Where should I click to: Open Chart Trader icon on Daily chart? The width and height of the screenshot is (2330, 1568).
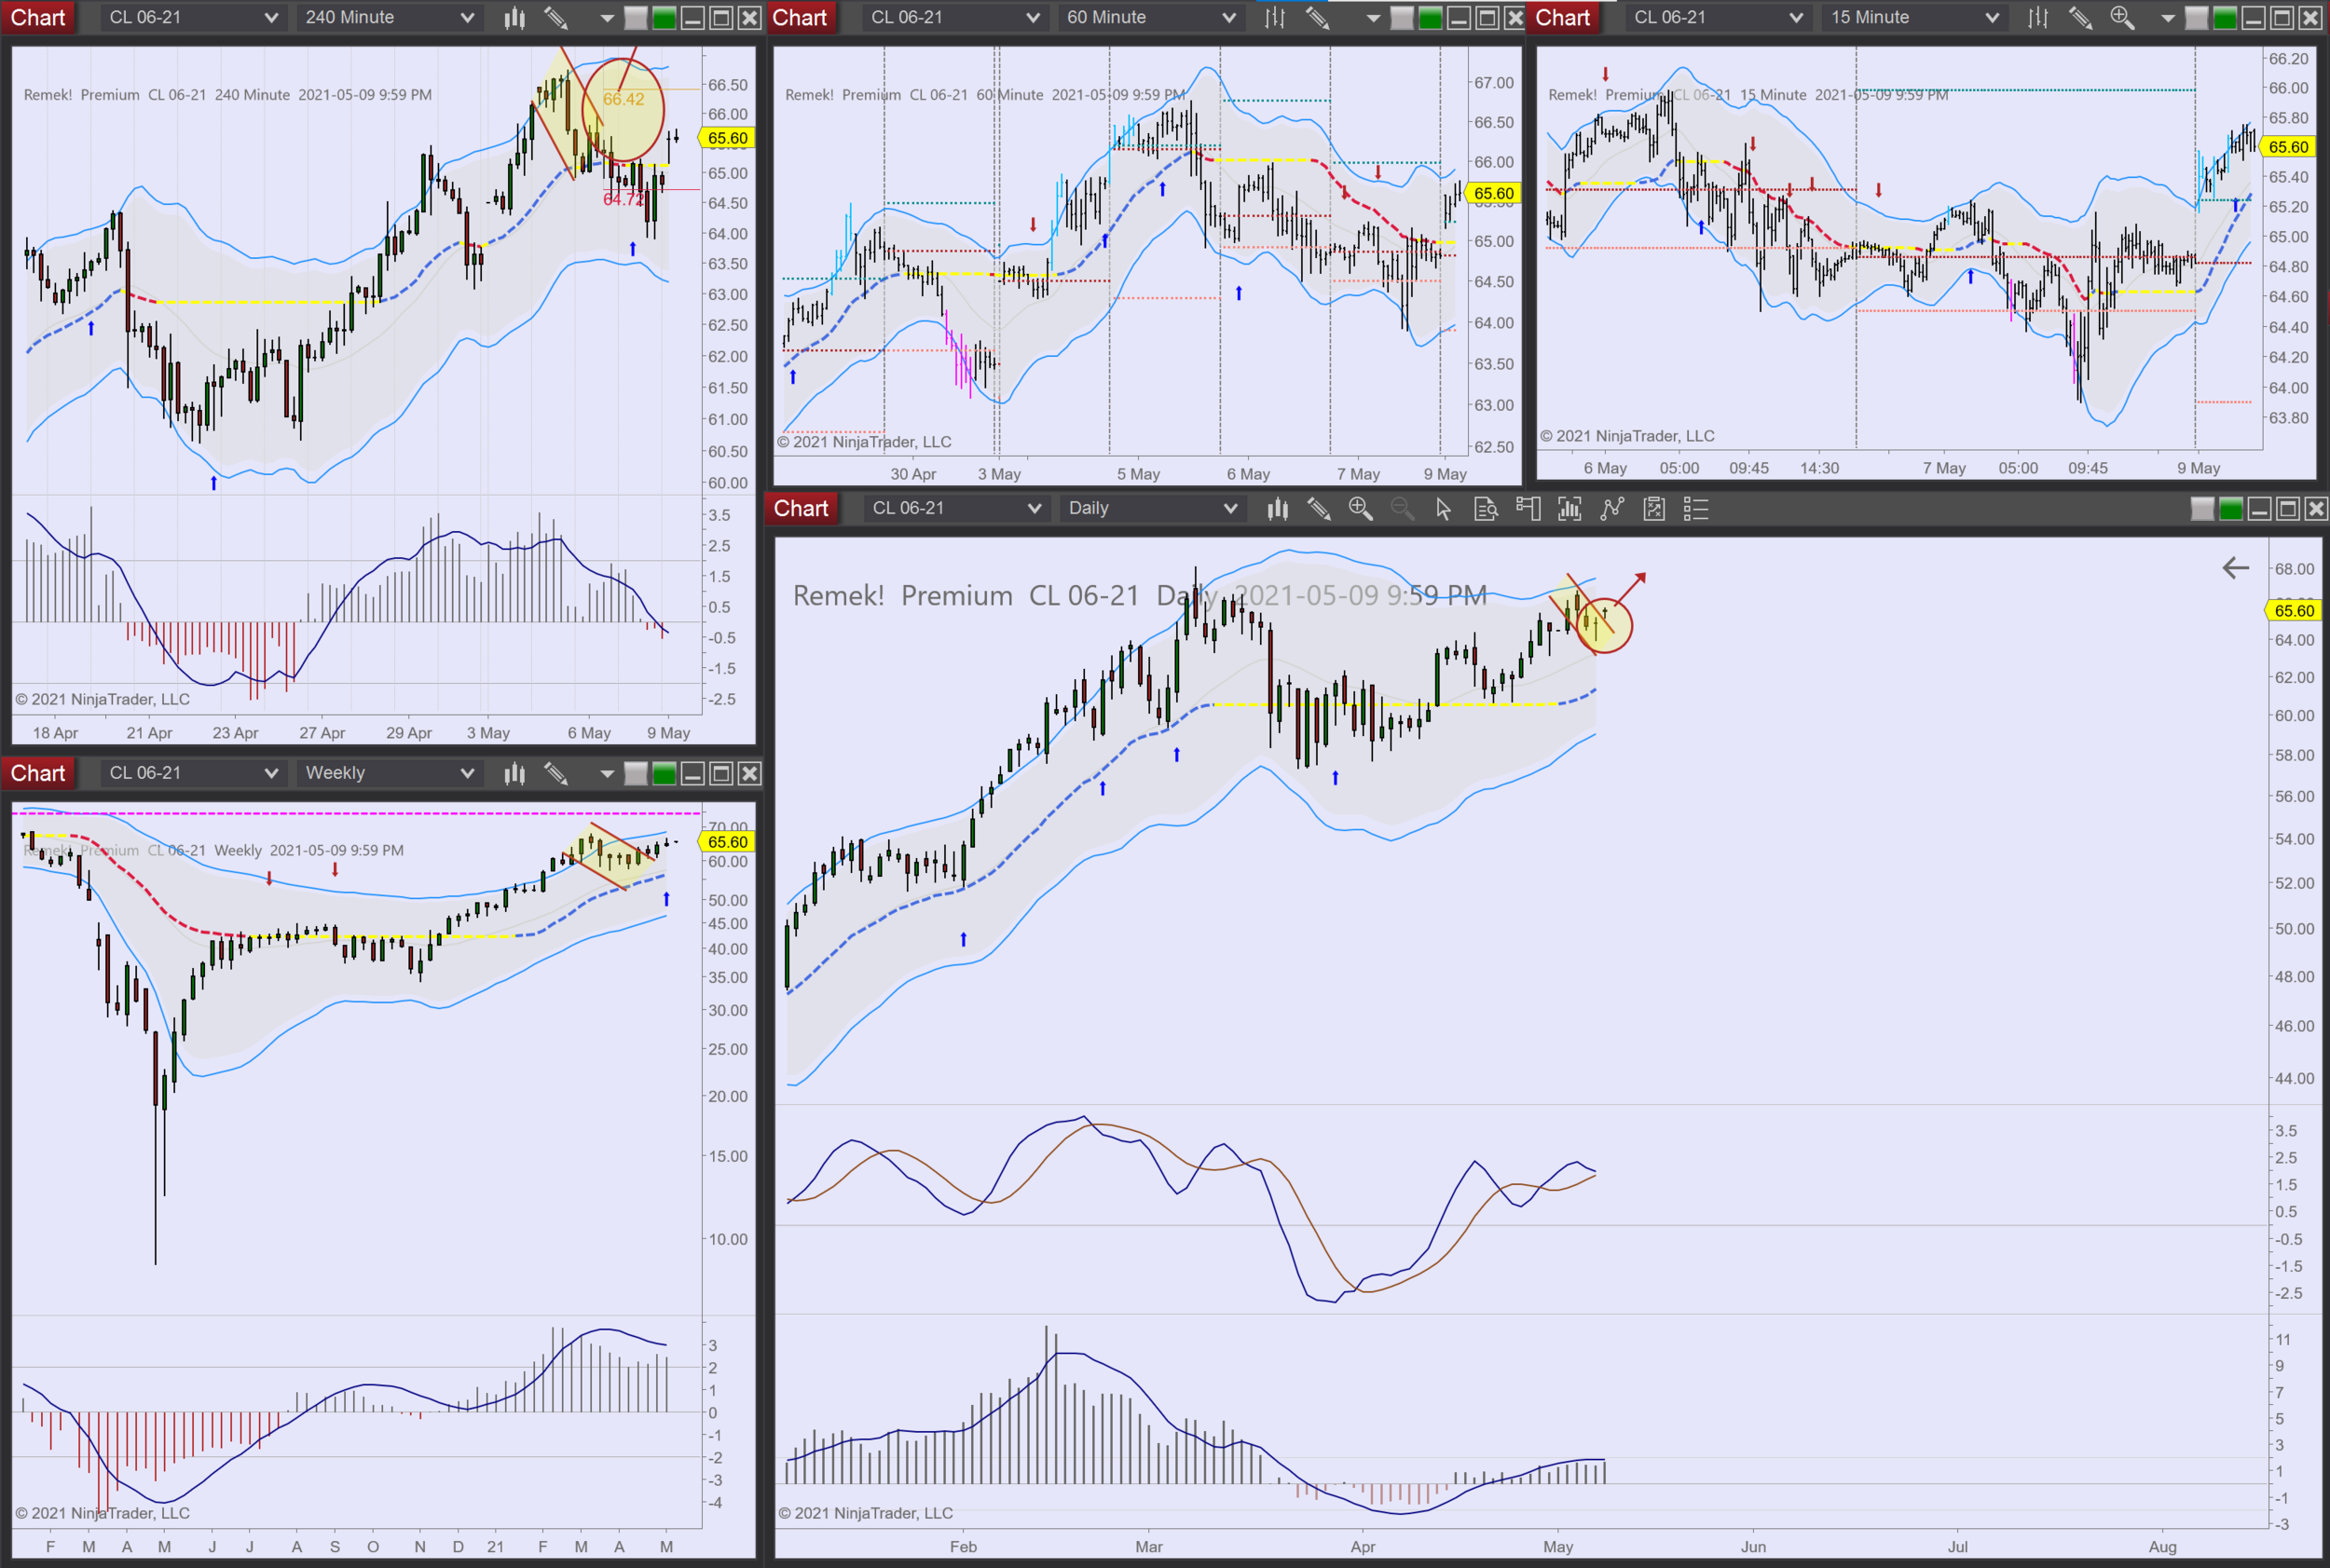(1528, 509)
